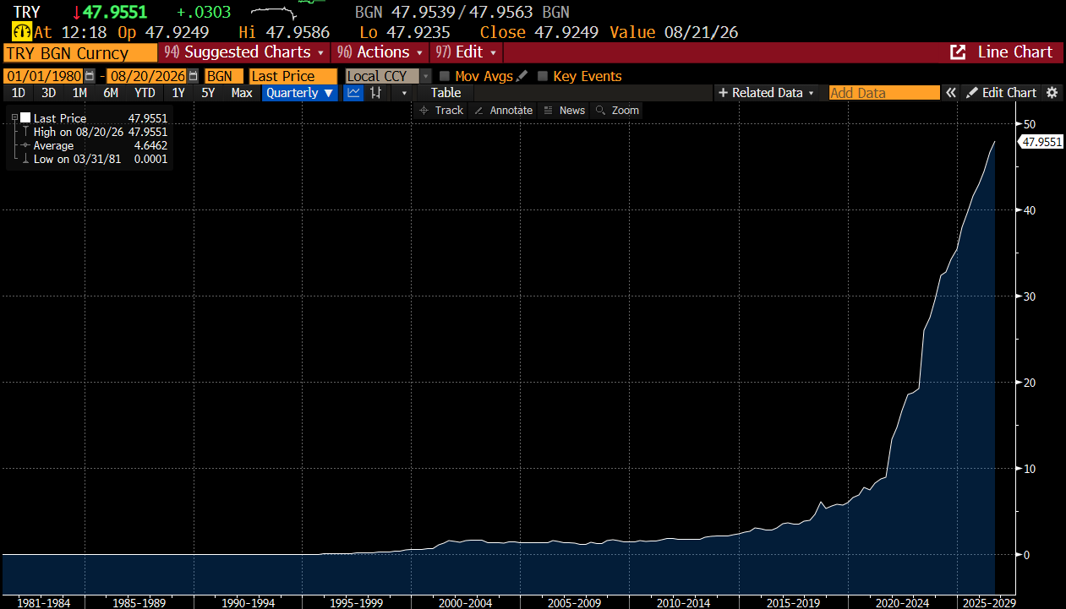
Task: Click the Last Price legend color square
Action: point(25,118)
